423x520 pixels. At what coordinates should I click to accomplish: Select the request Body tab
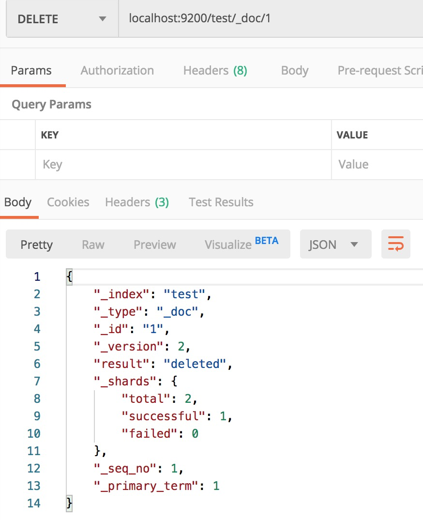click(294, 71)
